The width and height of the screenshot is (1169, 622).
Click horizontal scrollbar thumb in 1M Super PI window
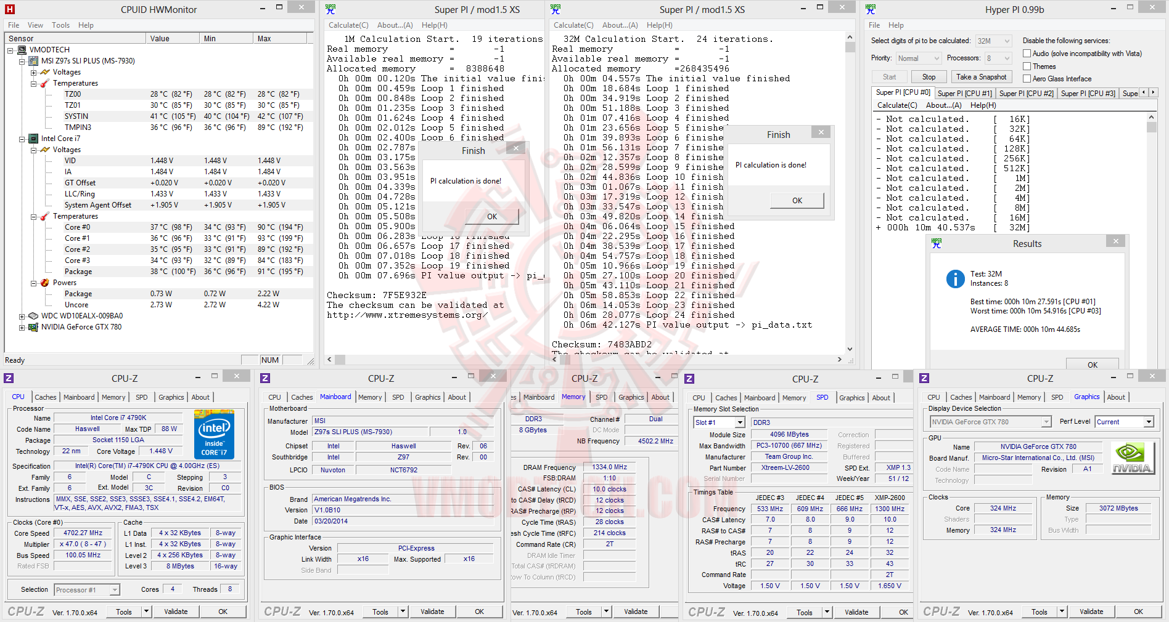point(340,360)
